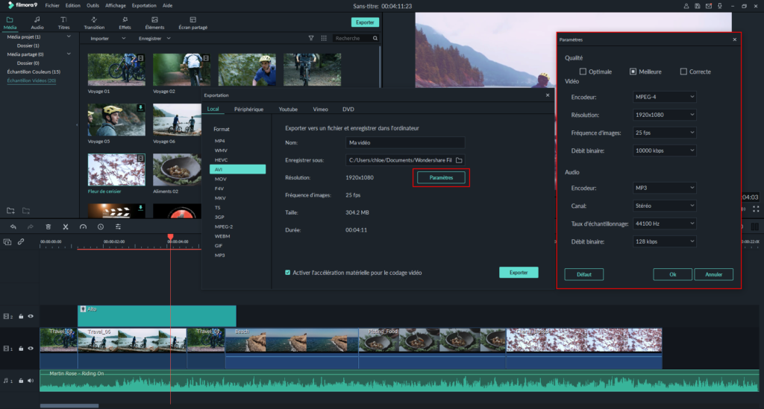Open Taux d'échantillonnage 44100 Hz dropdown
Viewport: 764px width, 409px height.
click(664, 223)
